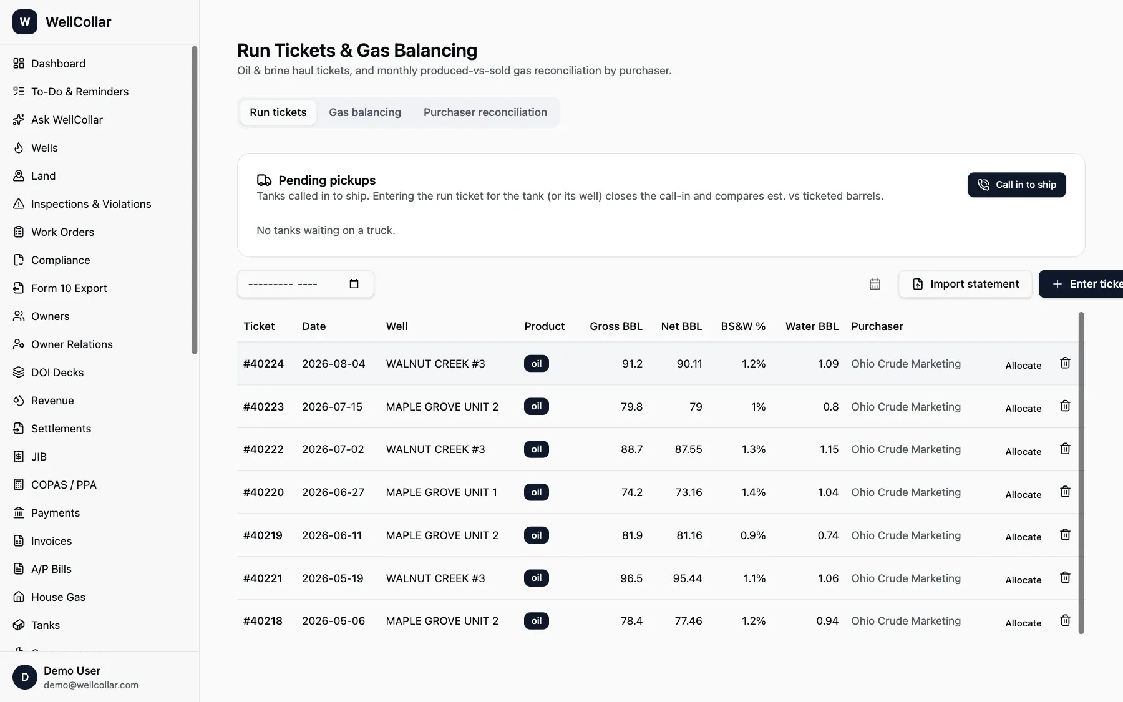The width and height of the screenshot is (1123, 702).
Task: Click the Payments bank icon
Action: 19,513
